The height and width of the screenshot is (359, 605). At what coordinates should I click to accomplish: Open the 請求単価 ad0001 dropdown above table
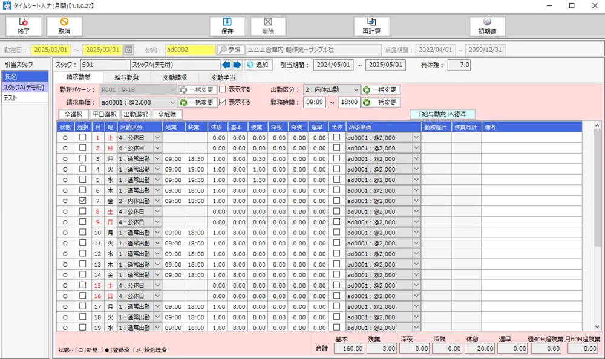click(172, 102)
